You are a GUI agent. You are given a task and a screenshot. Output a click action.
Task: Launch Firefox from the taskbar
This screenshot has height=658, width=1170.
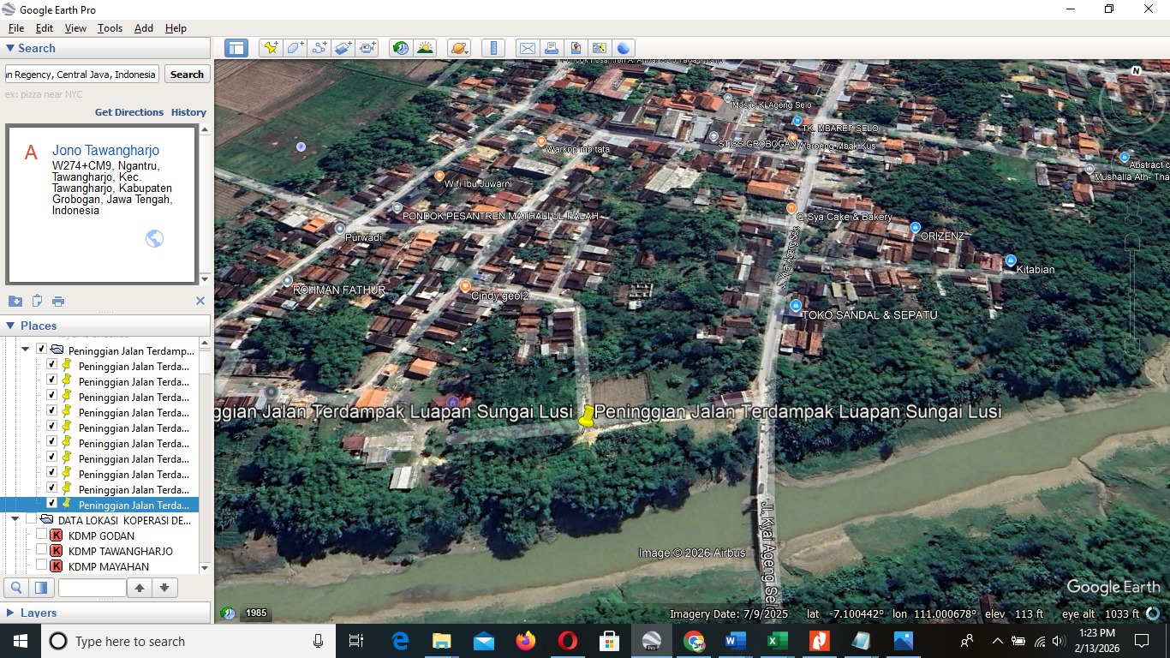click(x=525, y=641)
